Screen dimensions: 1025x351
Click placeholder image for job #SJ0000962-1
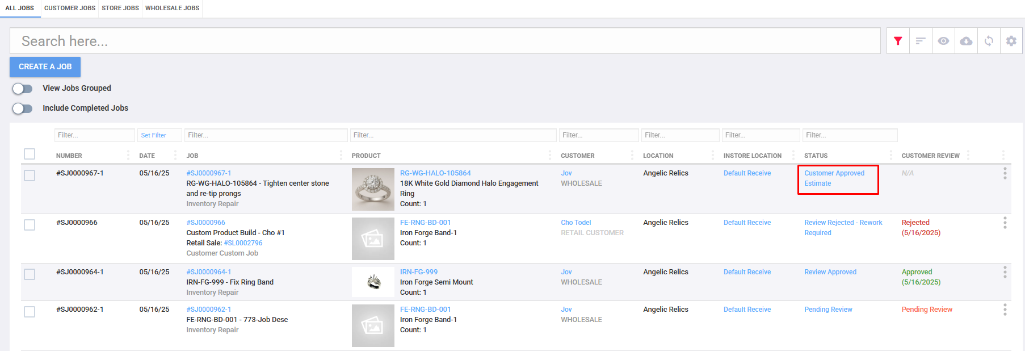click(x=373, y=325)
